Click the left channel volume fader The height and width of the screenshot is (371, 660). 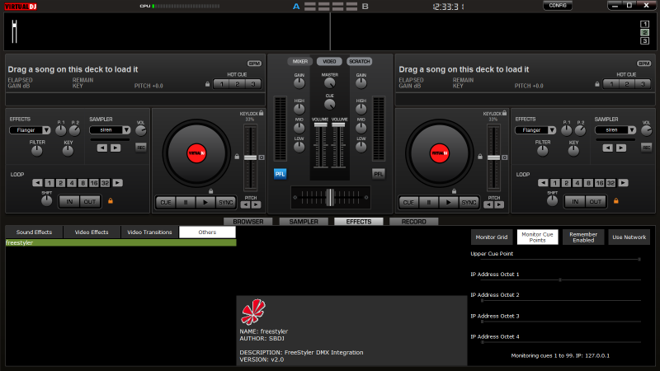point(320,125)
